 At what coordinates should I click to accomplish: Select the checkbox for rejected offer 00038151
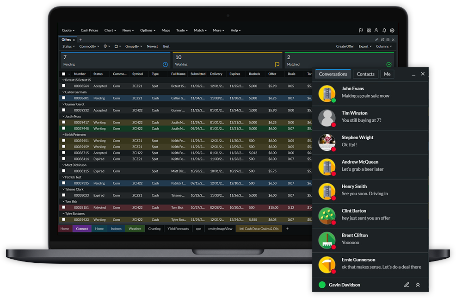tap(64, 207)
